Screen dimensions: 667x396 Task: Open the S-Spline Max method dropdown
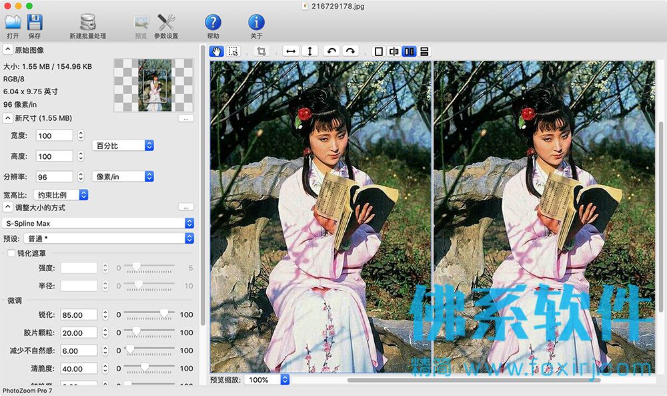point(98,223)
